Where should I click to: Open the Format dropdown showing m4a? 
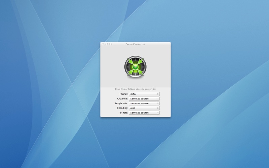point(144,94)
